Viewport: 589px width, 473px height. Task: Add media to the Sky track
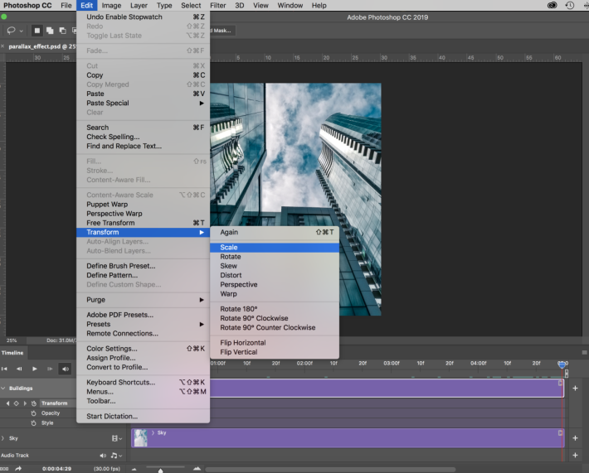(575, 438)
